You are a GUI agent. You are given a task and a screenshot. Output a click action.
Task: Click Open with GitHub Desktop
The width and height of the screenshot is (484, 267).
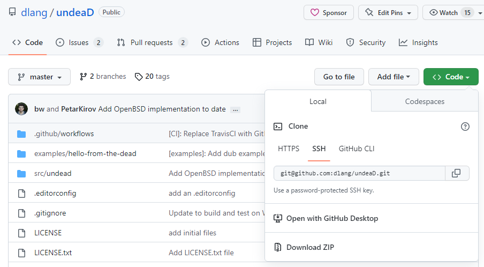(x=332, y=218)
